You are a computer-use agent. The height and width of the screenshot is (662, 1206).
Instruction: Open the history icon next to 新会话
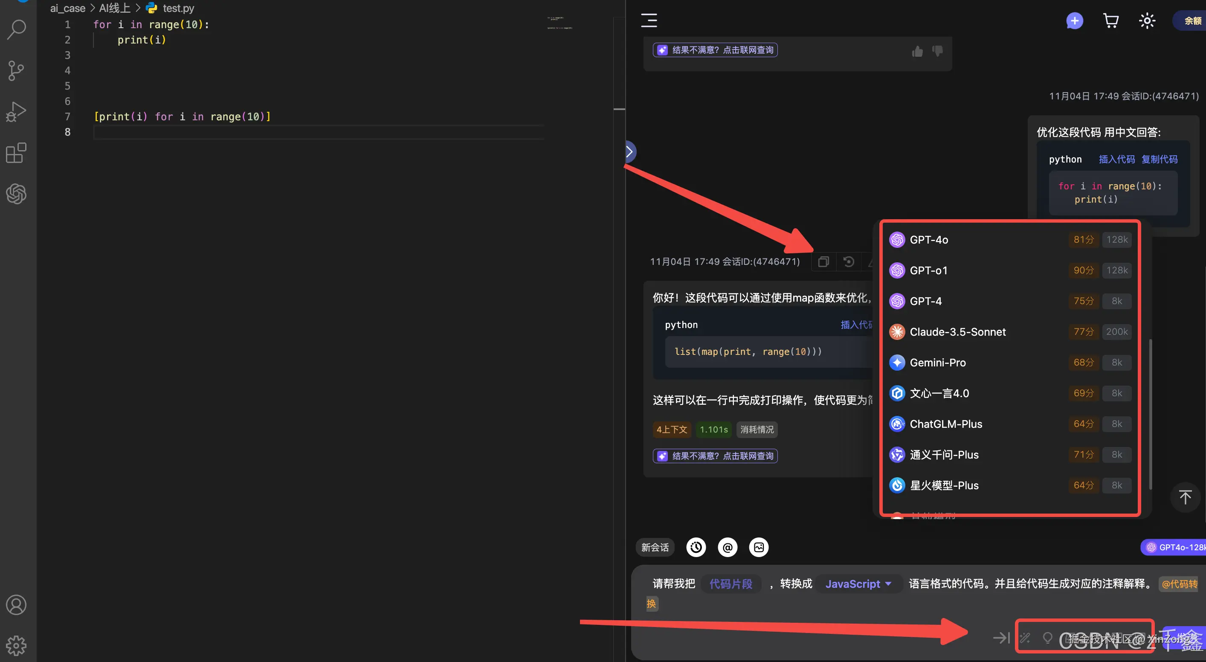click(696, 547)
